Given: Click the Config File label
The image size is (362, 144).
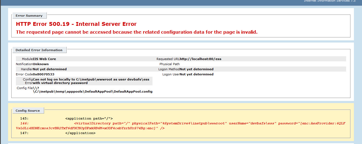Looking at the screenshot, I should 24,88.
